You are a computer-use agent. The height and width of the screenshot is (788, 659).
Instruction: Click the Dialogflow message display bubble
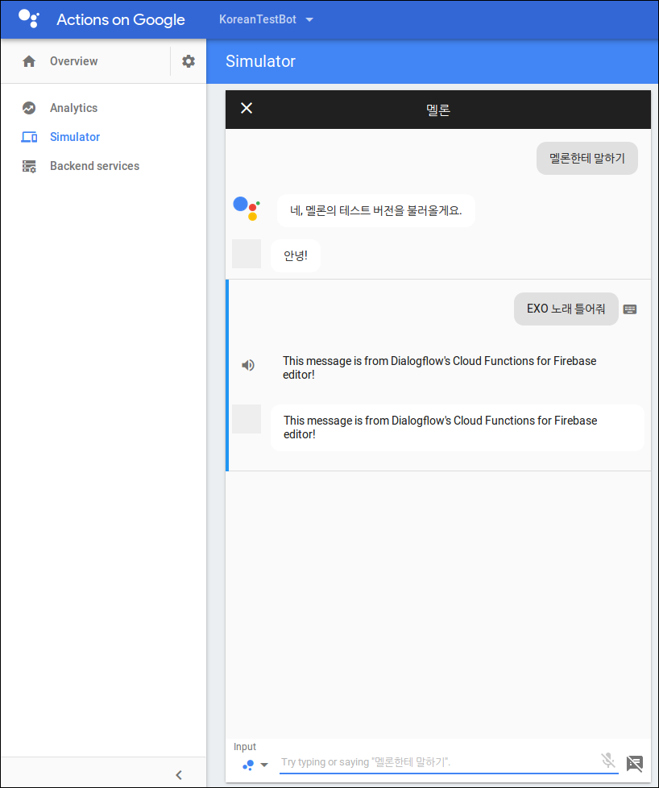(457, 427)
